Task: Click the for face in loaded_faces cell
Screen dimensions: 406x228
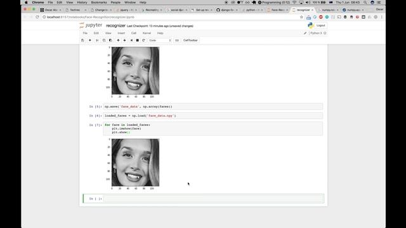Action: [213, 129]
